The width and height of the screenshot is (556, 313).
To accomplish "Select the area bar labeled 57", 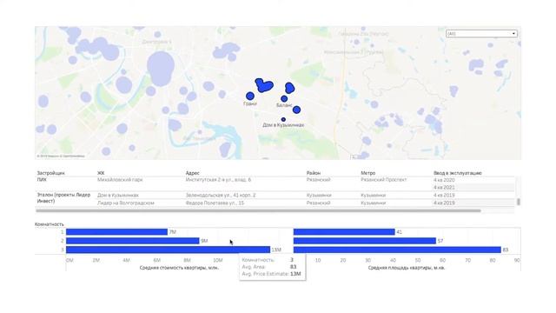I will 365,241.
